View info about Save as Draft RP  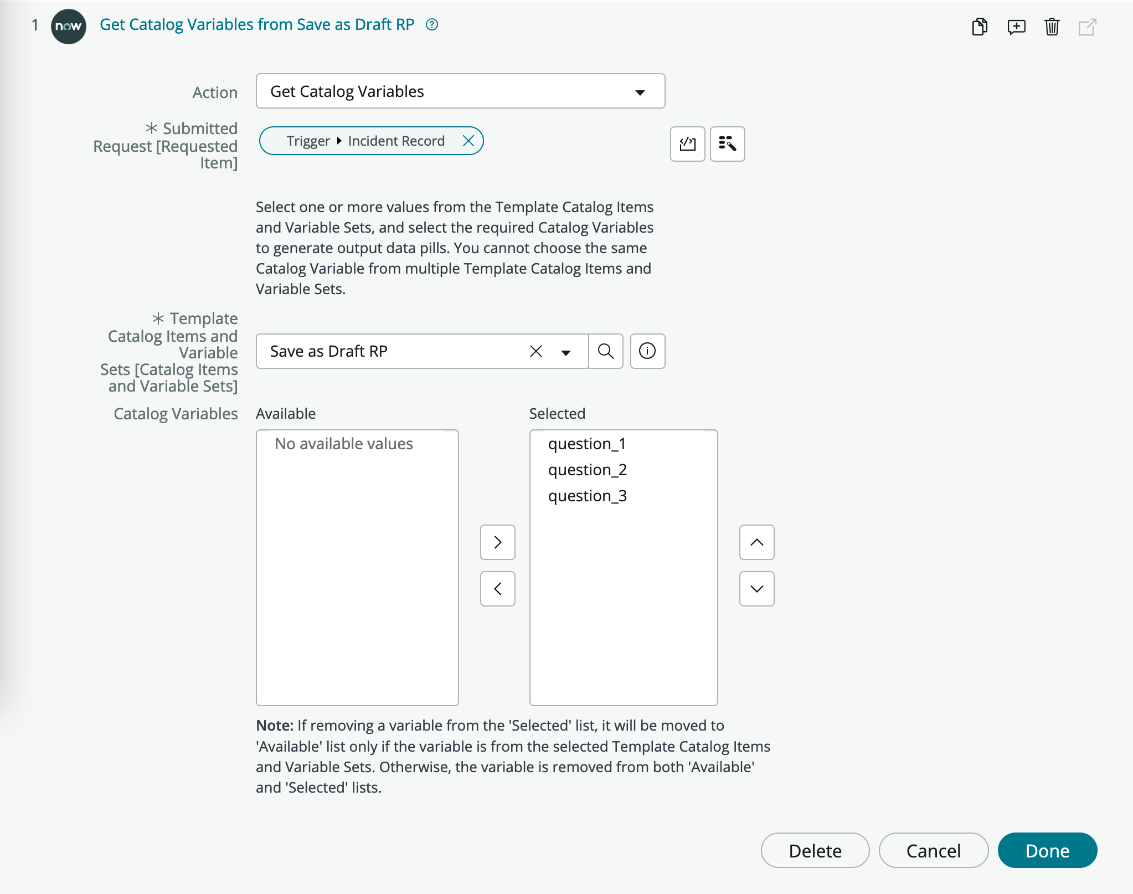pos(647,351)
